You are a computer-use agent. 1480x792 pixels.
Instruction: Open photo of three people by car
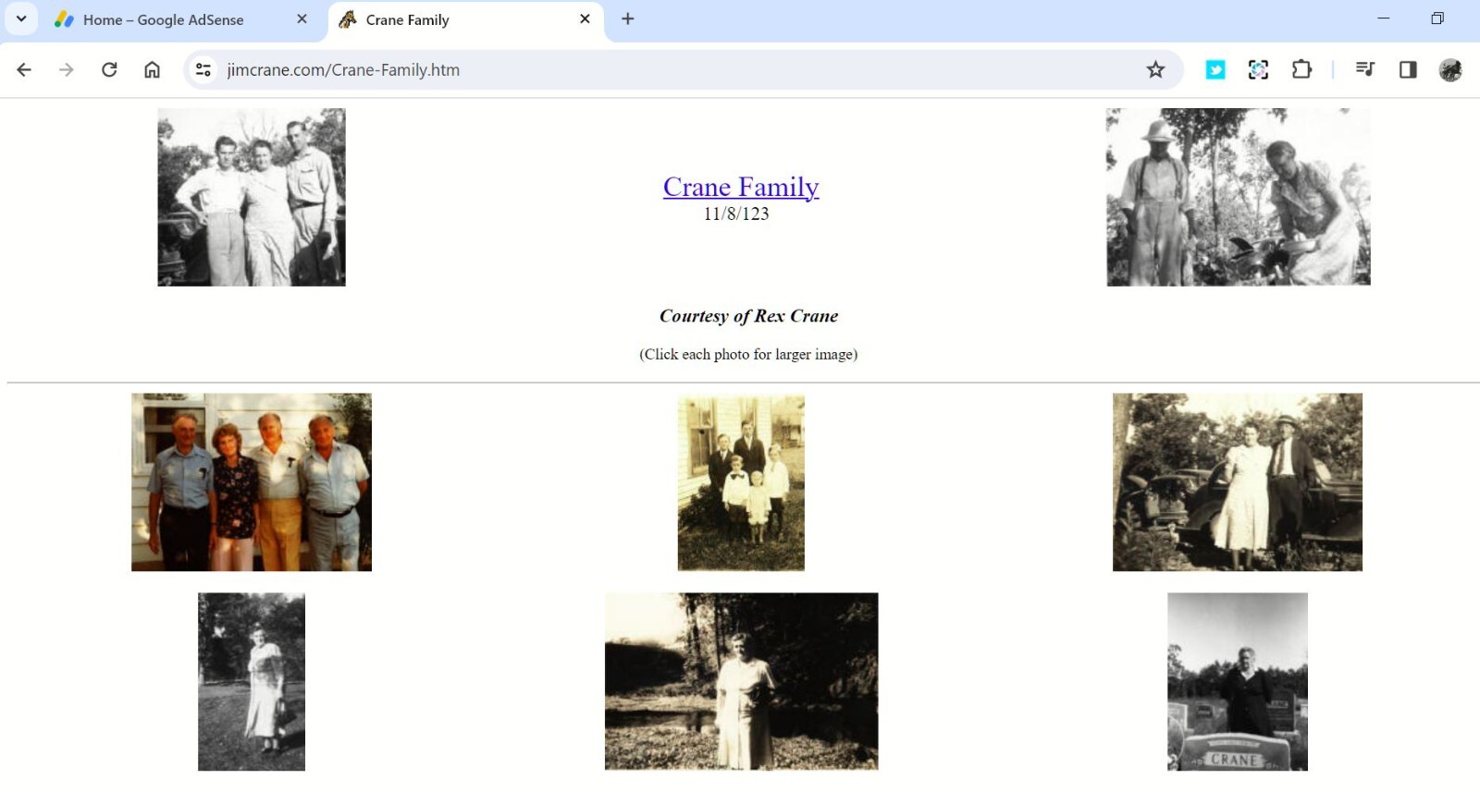[252, 197]
